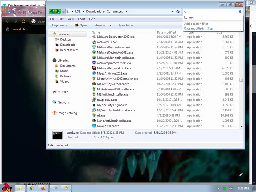Screen dimensions: 256x192
Task: Click the cmd.exe preview thumbnail
Action: click(x=57, y=135)
